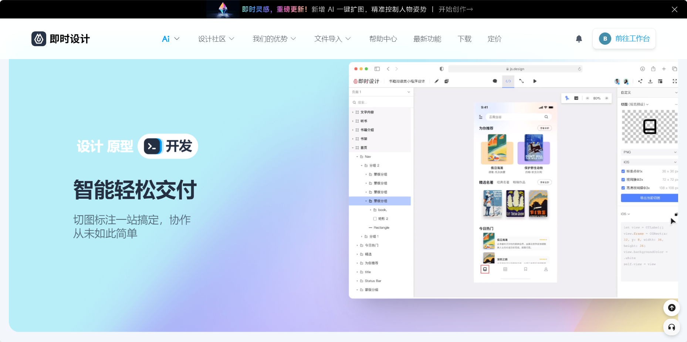Screen dimensions: 687x342
Task: Click the zoom in plus button
Action: click(606, 98)
